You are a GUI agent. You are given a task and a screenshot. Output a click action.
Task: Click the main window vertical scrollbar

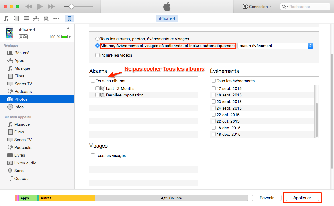(x=332, y=111)
